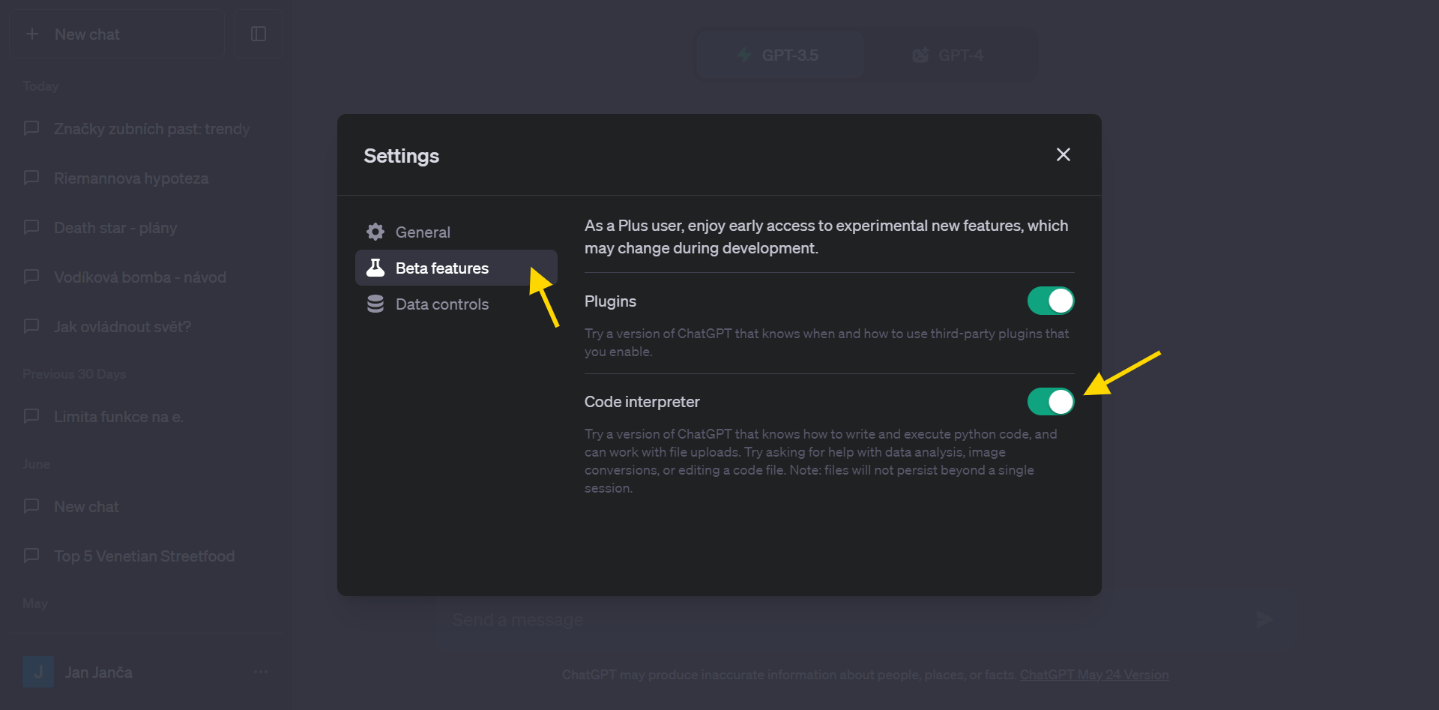Image resolution: width=1439 pixels, height=710 pixels.
Task: Open chat Značky zubních past: trendy
Action: 146,129
